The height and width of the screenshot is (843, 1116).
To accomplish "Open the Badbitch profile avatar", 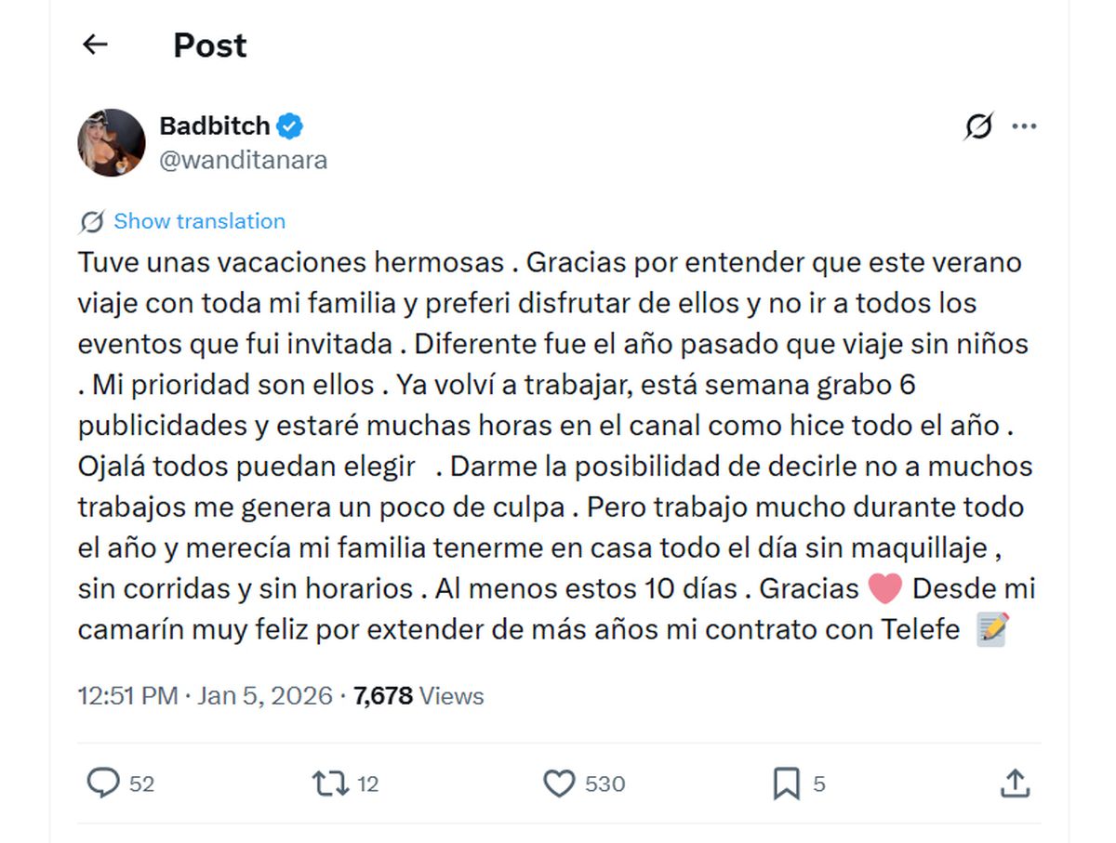I will click(x=111, y=142).
